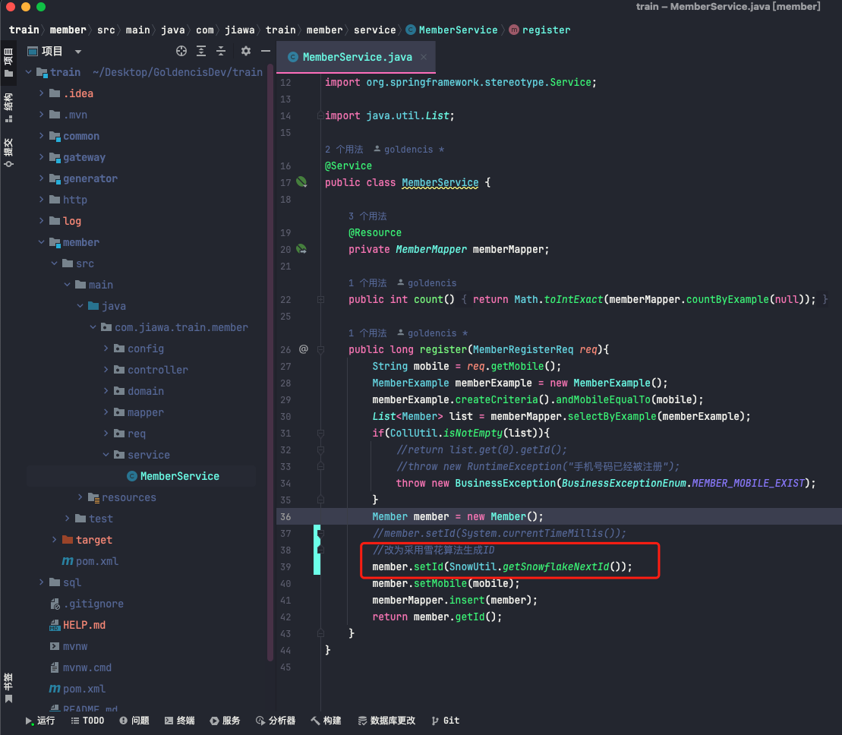Toggle code fold on import line 14
The height and width of the screenshot is (735, 842).
coord(320,115)
